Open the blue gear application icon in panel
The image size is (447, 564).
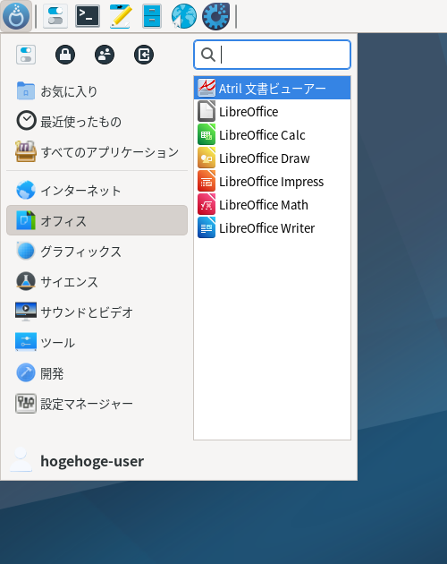click(x=215, y=16)
